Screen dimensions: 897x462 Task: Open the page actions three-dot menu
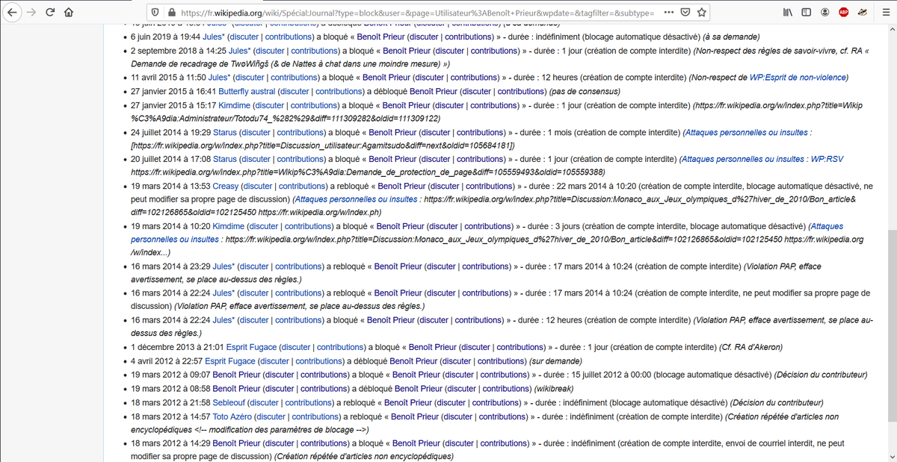tap(668, 13)
